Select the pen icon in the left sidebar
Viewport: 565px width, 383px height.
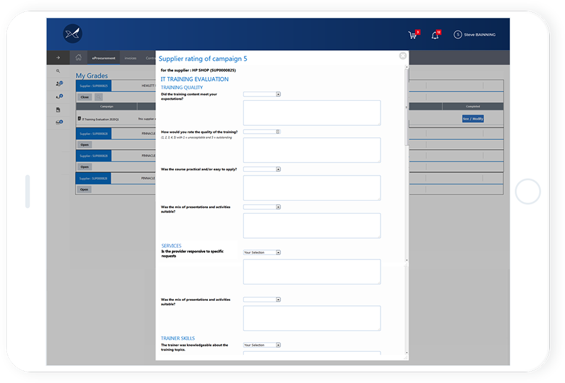(58, 95)
